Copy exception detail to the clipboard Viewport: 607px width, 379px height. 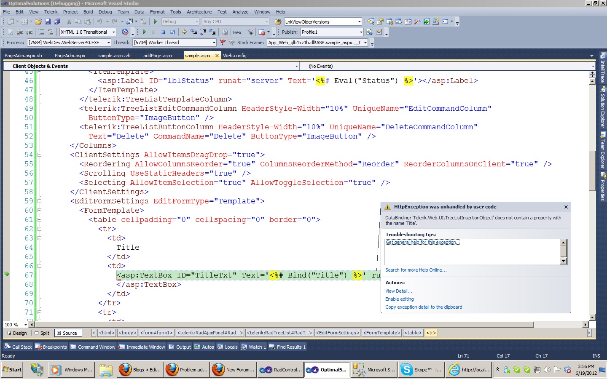click(424, 307)
